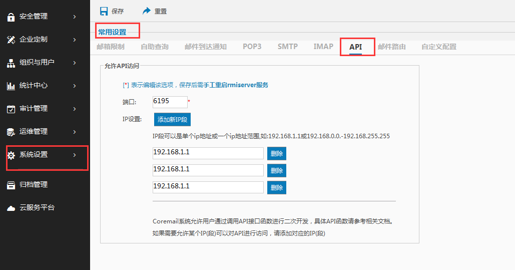The width and height of the screenshot is (515, 270).
Task: Switch to the SMTP tab
Action: coord(288,47)
